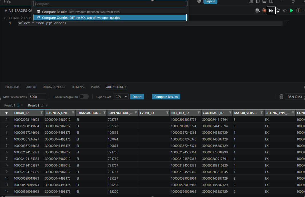
Task: Open the compare side-by-side toolbar icon
Action: (271, 11)
